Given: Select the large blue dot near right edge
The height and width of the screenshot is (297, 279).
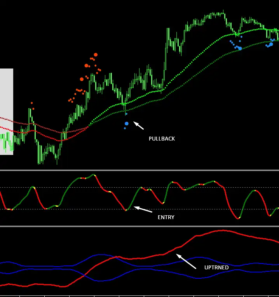Looking at the screenshot, I should point(271,44).
